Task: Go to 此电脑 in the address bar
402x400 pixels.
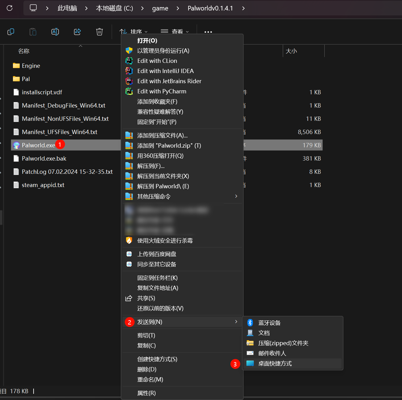Action: 67,8
